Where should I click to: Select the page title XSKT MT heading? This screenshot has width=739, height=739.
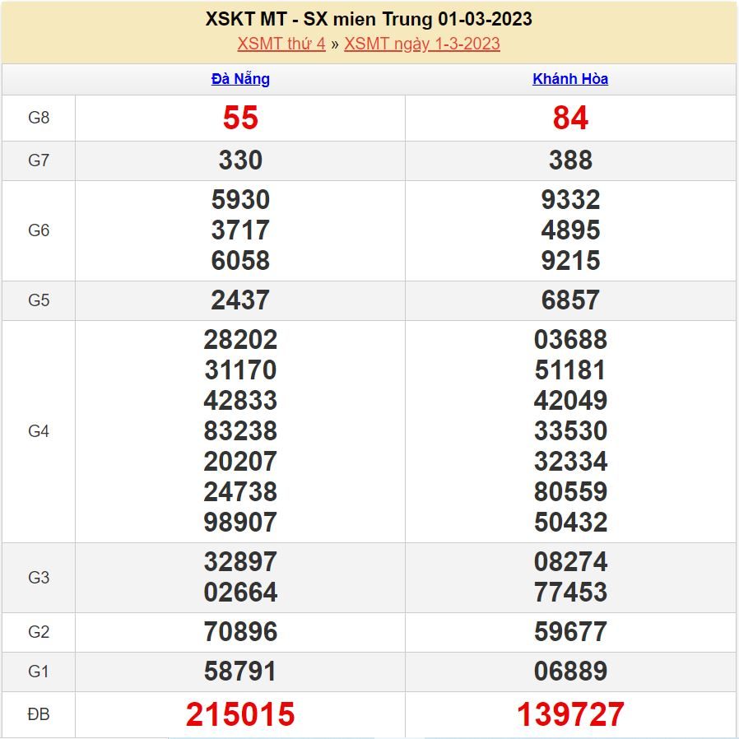pos(369,19)
